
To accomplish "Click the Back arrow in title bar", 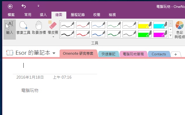I will click(x=10, y=6).
